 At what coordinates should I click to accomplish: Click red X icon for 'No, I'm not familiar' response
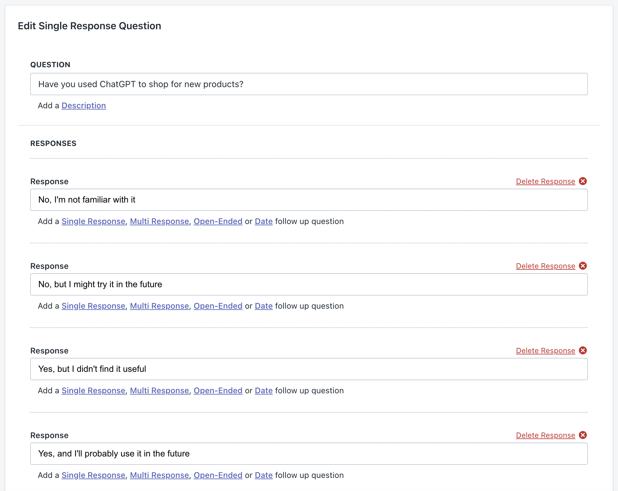(x=583, y=181)
